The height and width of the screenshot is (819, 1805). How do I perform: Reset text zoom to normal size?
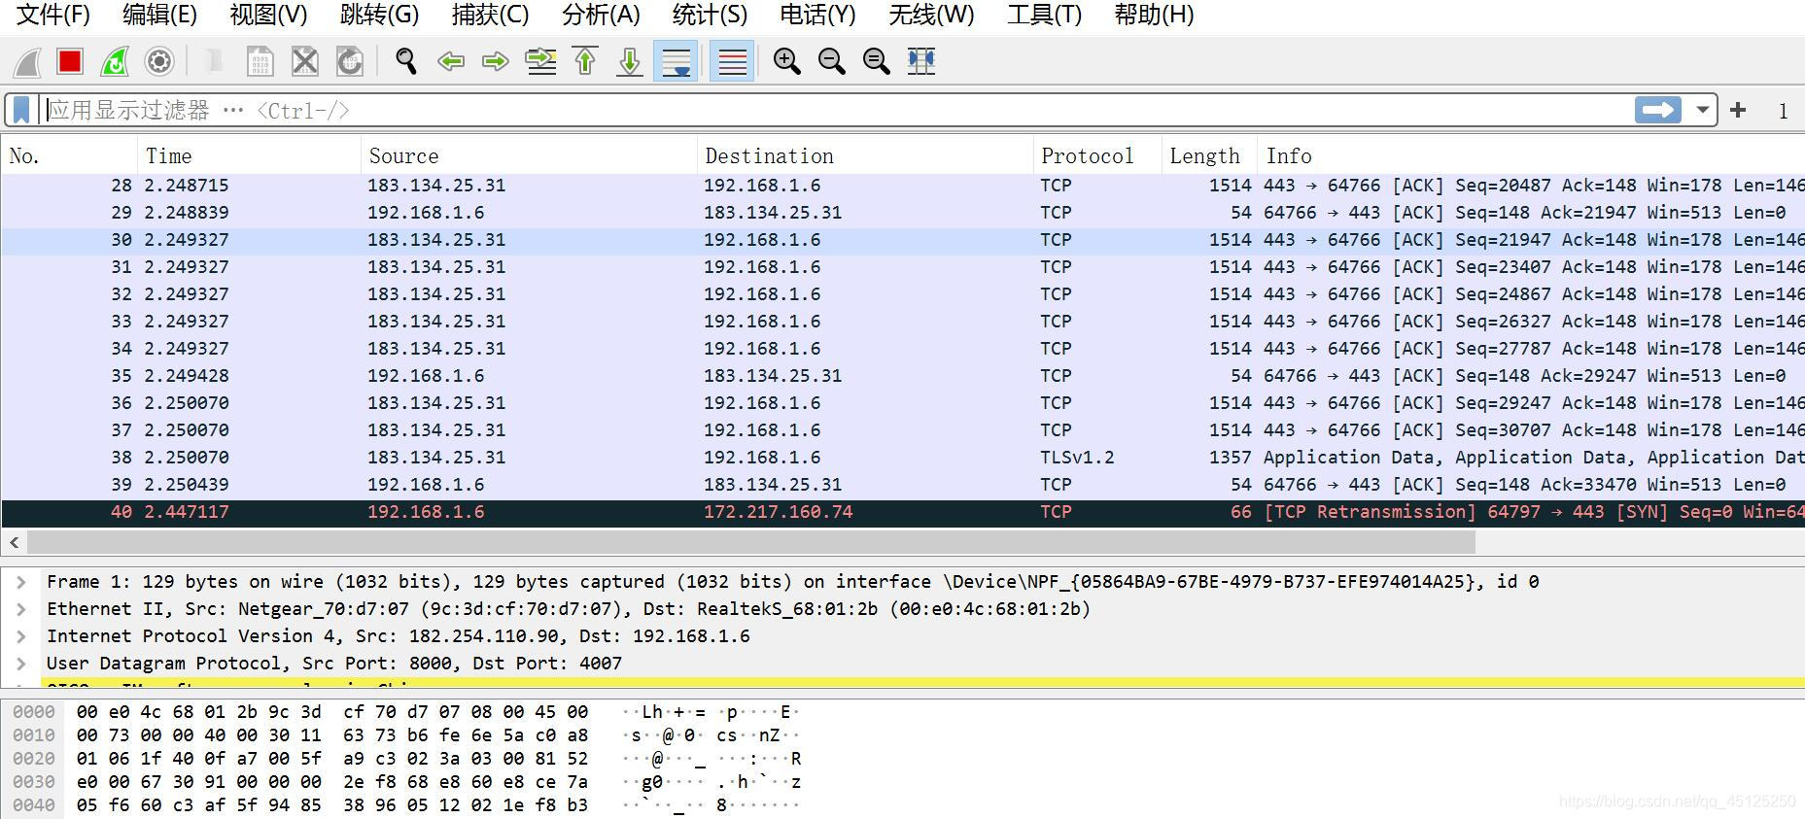click(876, 61)
